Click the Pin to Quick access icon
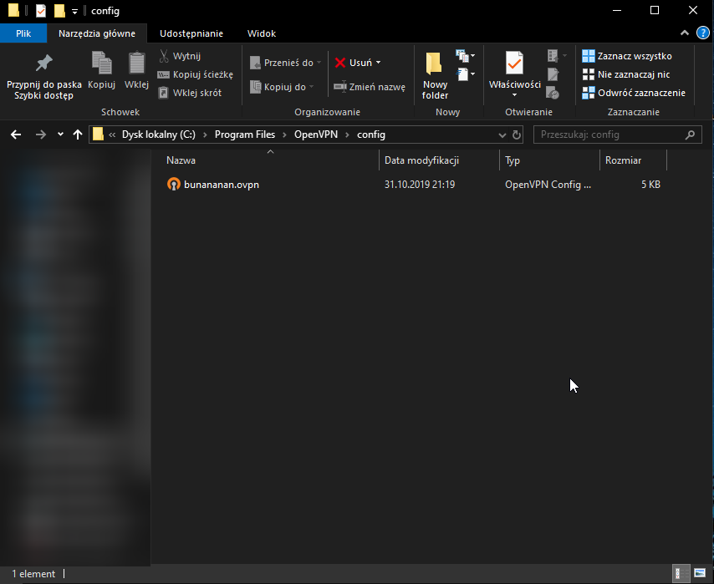Screen dimensions: 714x584 click(x=43, y=63)
